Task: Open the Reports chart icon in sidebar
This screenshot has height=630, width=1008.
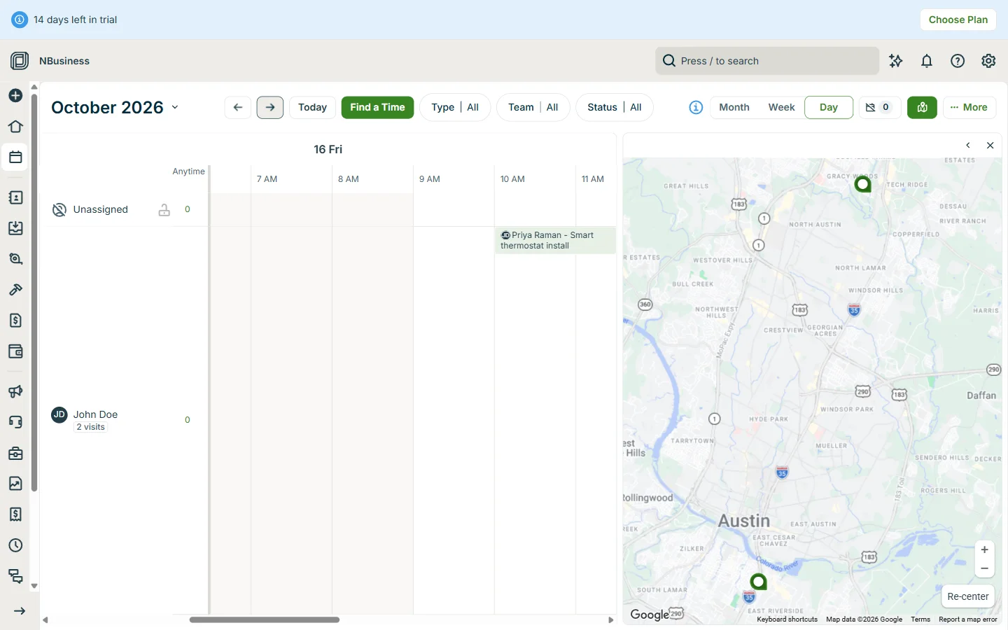Action: pos(15,484)
